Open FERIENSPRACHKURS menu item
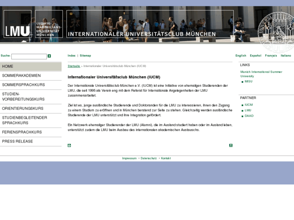This screenshot has width=294, height=220. tap(31, 132)
